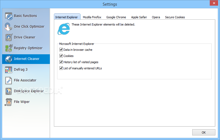Open Defrag 3 label
Viewport: 220px width, 140px height.
click(x=21, y=70)
